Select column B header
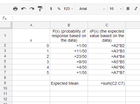The image size is (140, 104). coord(69,25)
